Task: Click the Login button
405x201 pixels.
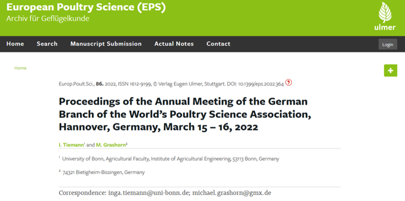Action: click(388, 44)
